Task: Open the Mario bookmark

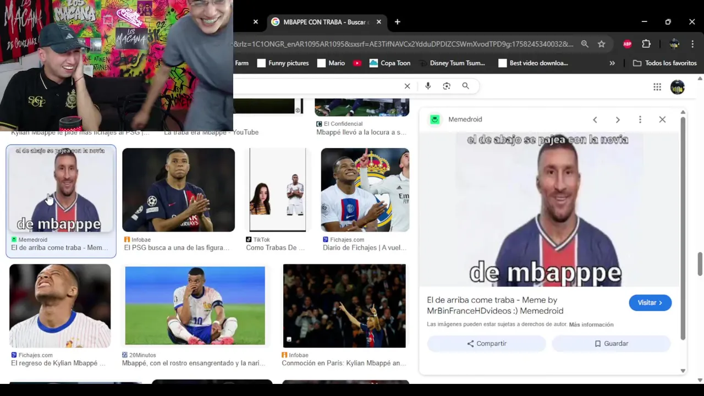Action: [x=331, y=63]
